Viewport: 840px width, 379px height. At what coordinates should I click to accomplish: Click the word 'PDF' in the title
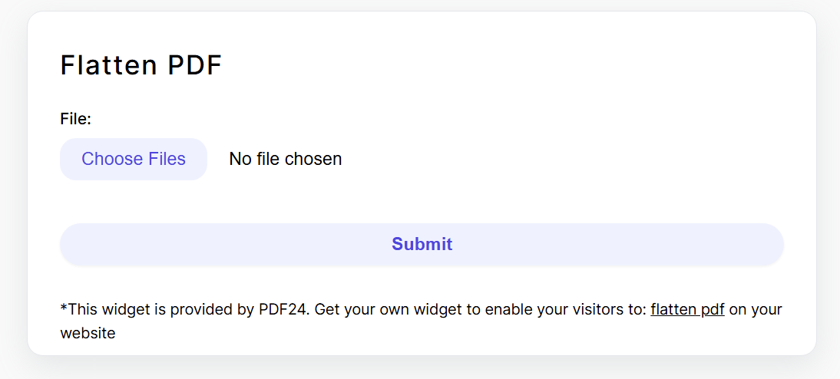(195, 65)
